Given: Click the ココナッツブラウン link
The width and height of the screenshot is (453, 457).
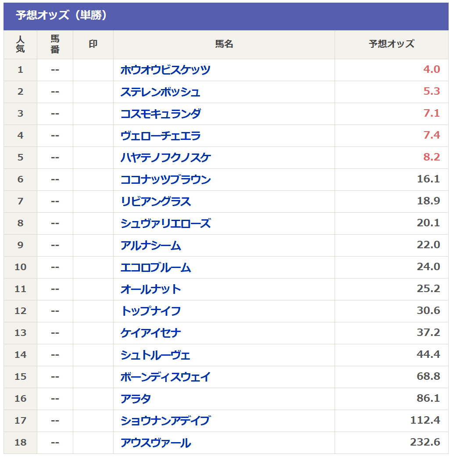Looking at the screenshot, I should coord(166,179).
